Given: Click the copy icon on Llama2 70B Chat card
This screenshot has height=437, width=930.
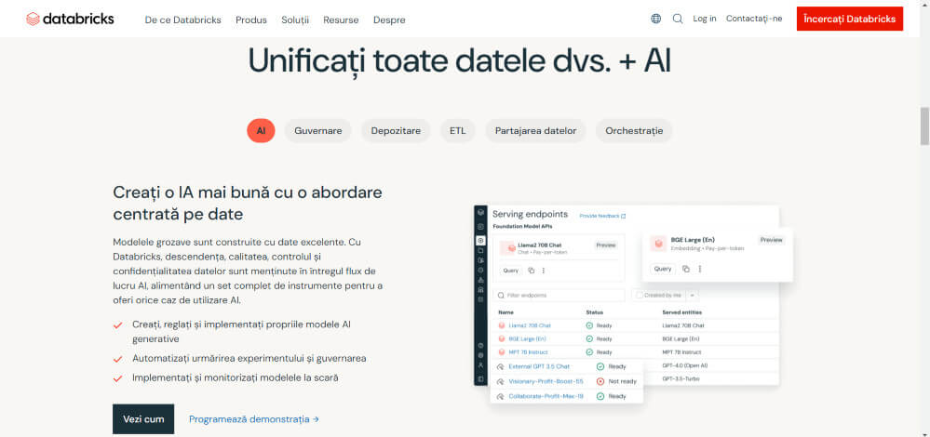Looking at the screenshot, I should click(532, 271).
